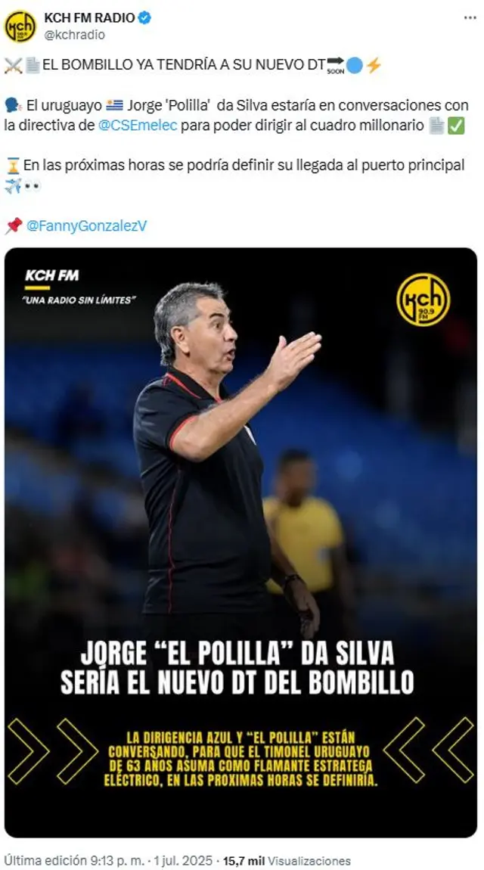Open the tweet's attached image
484x870 pixels.
240,542
